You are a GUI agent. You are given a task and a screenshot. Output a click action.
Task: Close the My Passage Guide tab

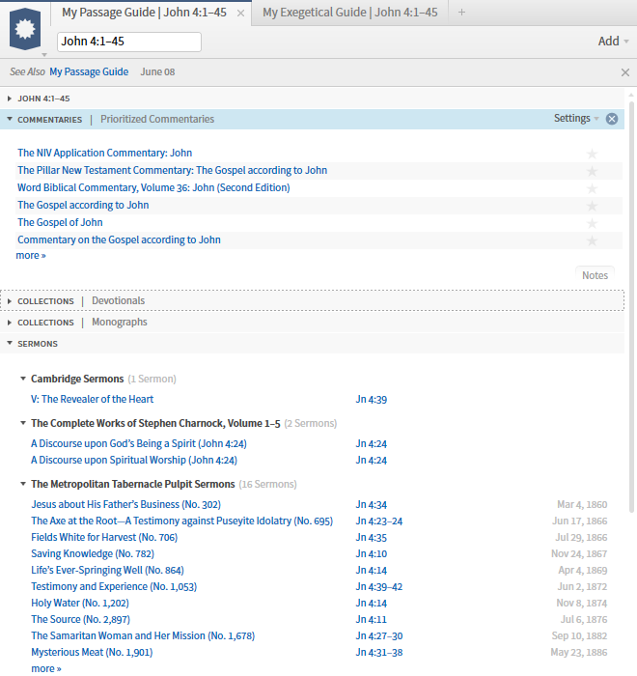point(240,14)
